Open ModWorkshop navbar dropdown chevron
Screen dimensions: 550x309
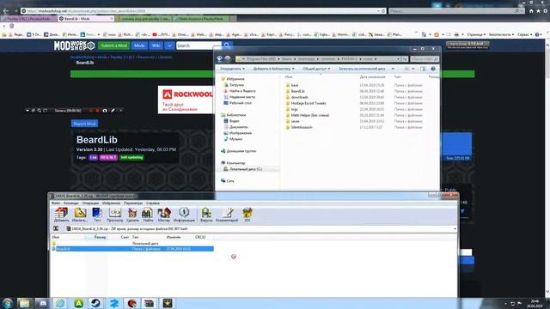click(x=169, y=45)
